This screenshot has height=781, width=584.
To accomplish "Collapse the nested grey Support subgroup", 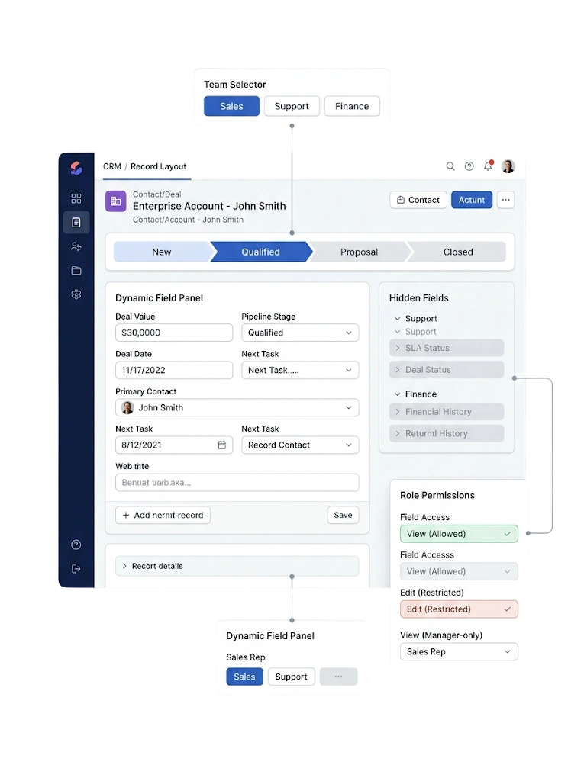I will 415,332.
